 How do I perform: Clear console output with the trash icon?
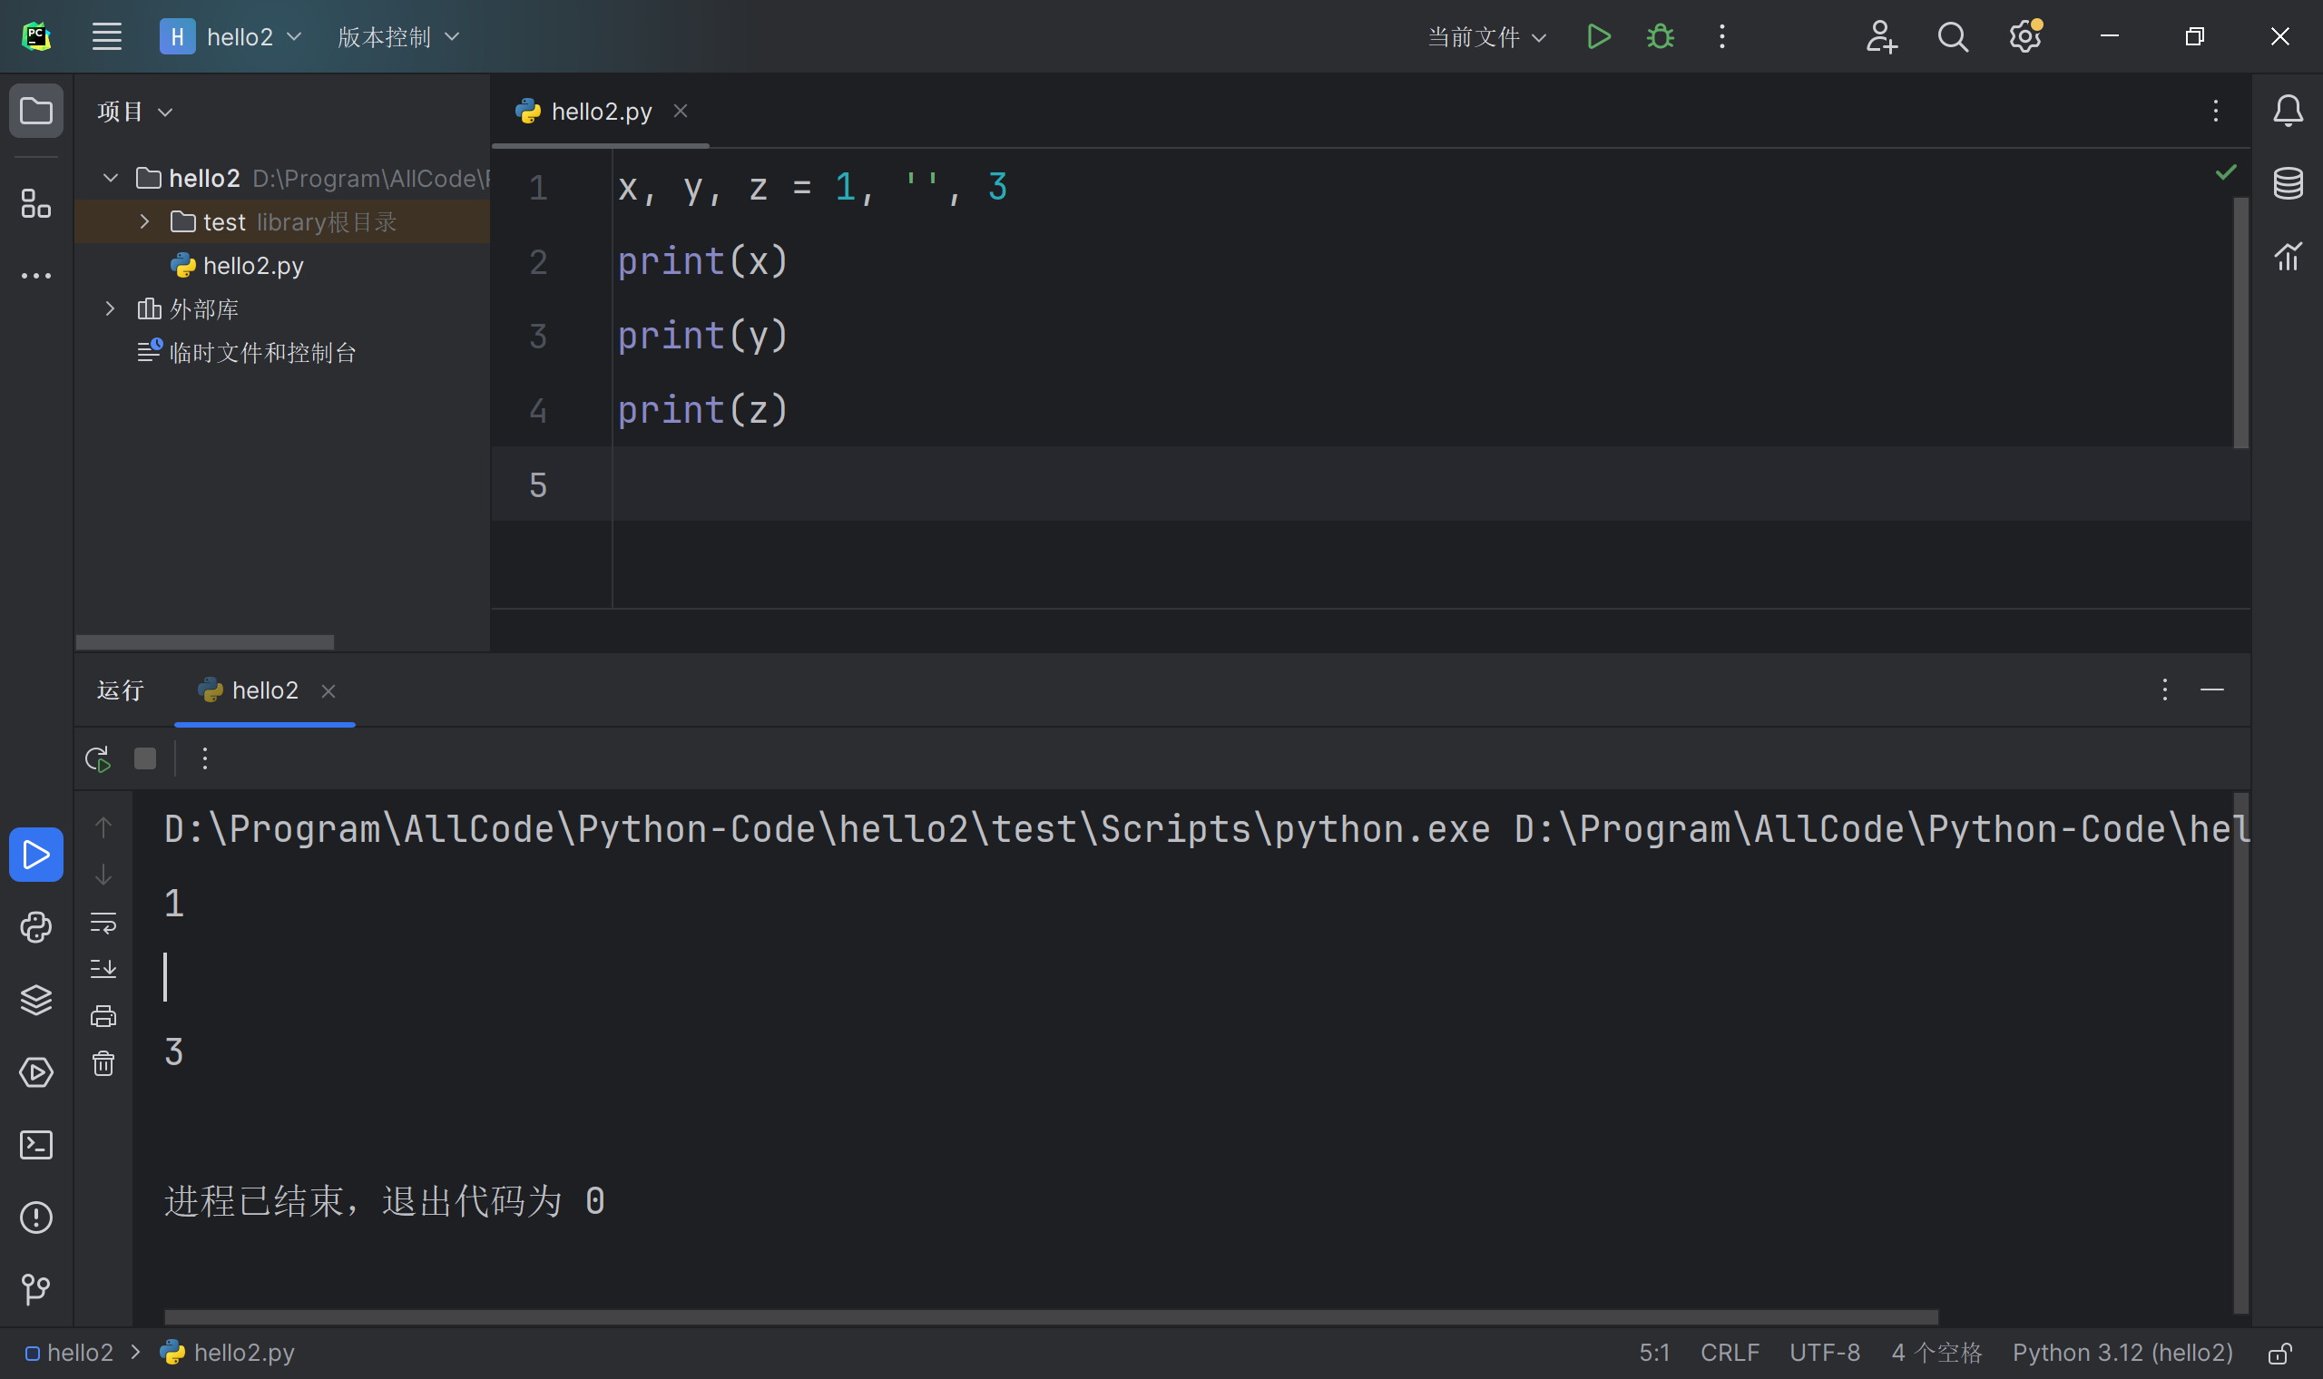[x=103, y=1063]
